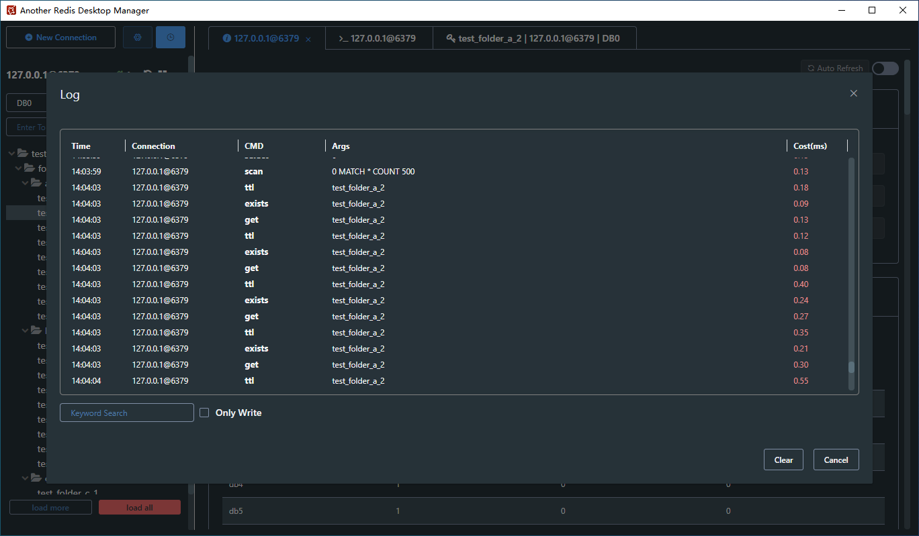Click the clock-shaped command log button
919x536 pixels.
(x=171, y=38)
